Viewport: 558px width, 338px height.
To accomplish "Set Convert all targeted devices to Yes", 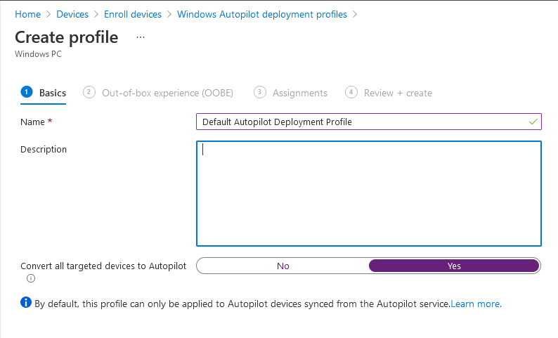I will coord(454,266).
